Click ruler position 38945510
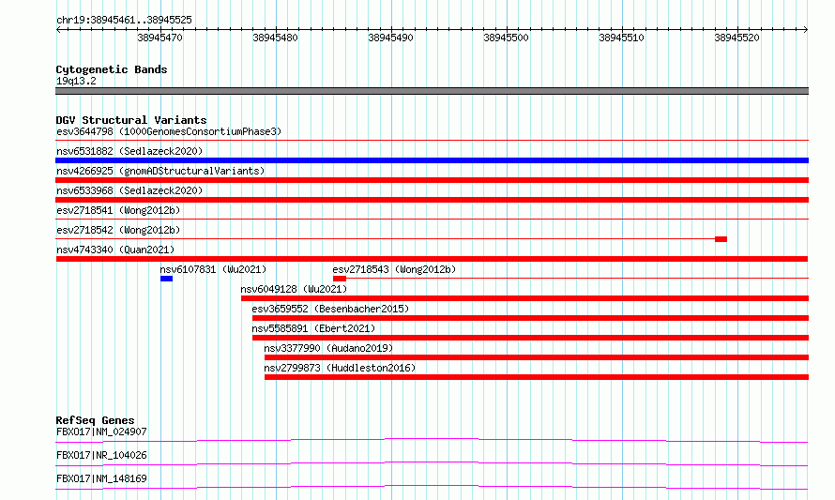Image resolution: width=835 pixels, height=500 pixels. coord(621,38)
